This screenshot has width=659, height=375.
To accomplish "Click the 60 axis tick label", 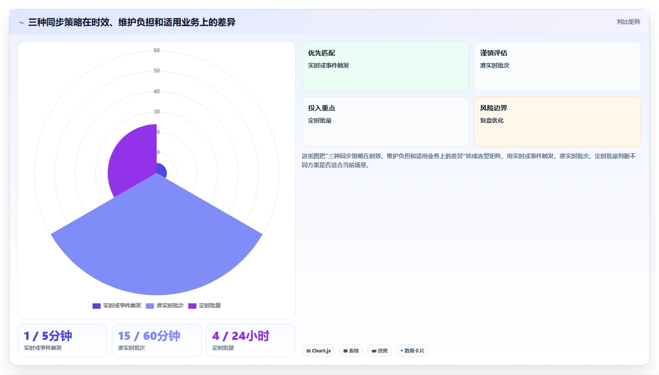I will click(156, 50).
